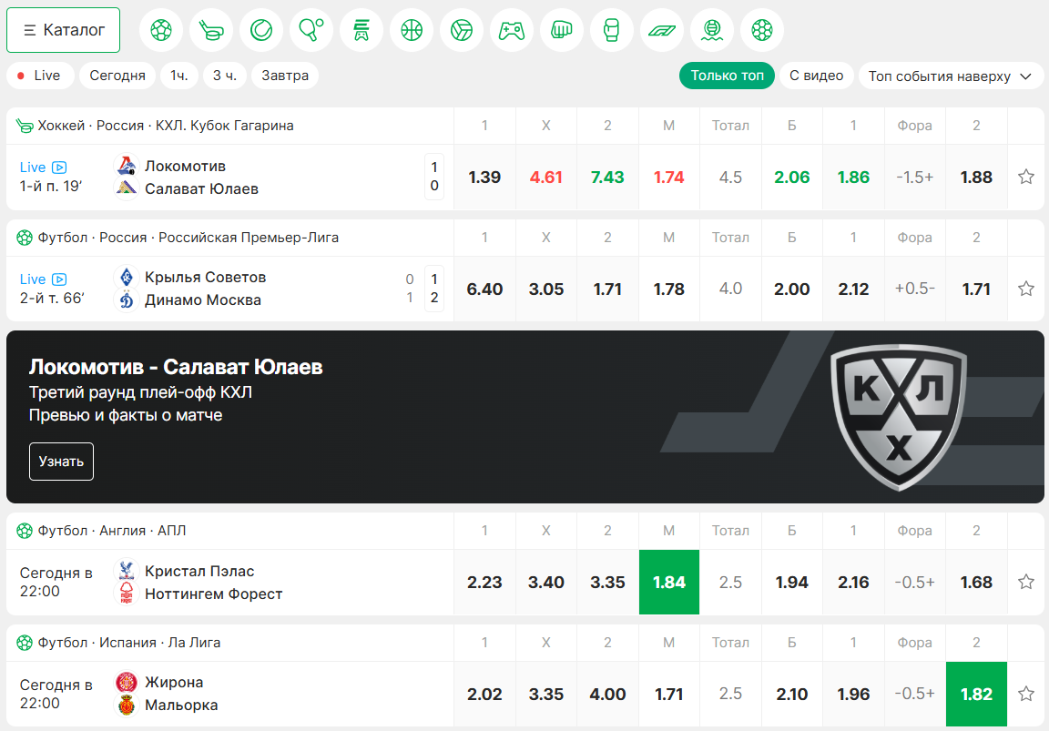
Task: Open the Каталог menu
Action: pos(64,30)
